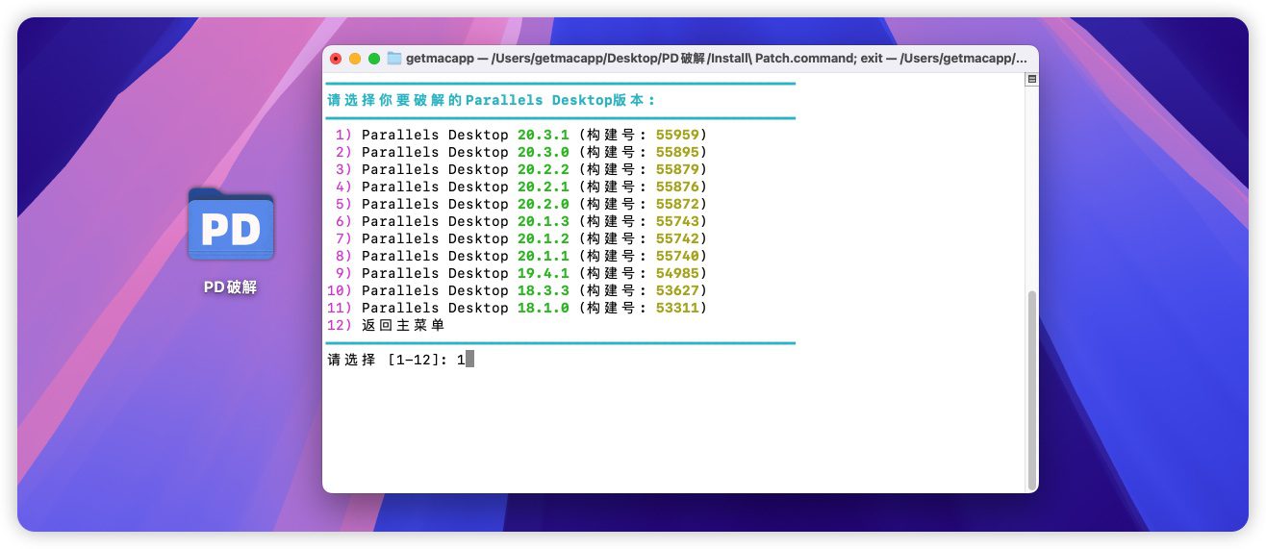Click the terminal window title text
Viewport: 1266px width, 549px height.
pyautogui.click(x=716, y=58)
